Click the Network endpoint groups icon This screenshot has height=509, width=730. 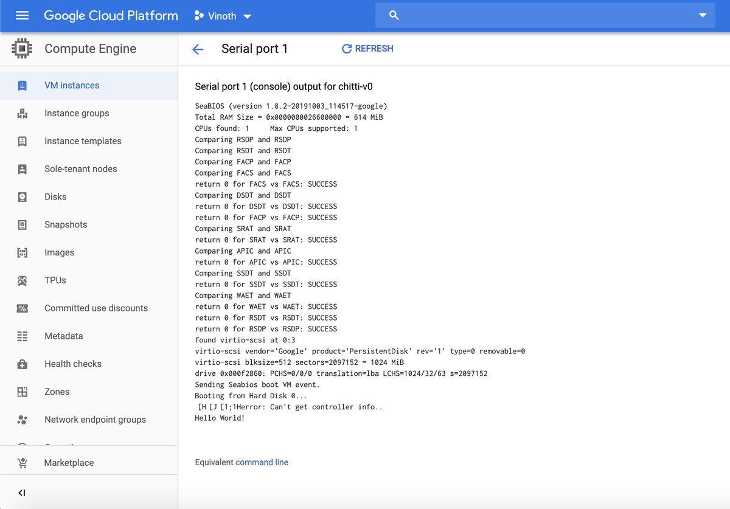pos(23,420)
